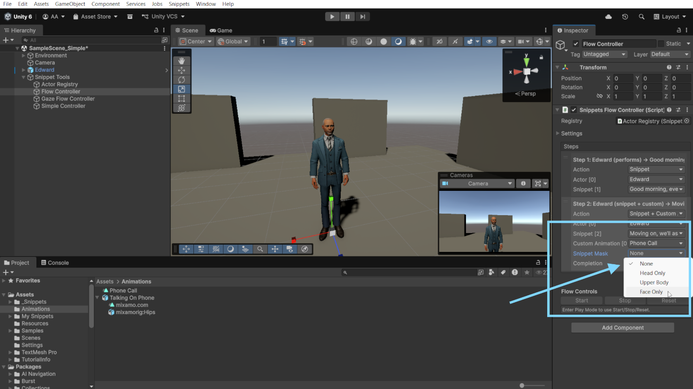Viewport: 693px width, 389px height.
Task: Select the Scale tool in Scene toolbar
Action: point(181,89)
